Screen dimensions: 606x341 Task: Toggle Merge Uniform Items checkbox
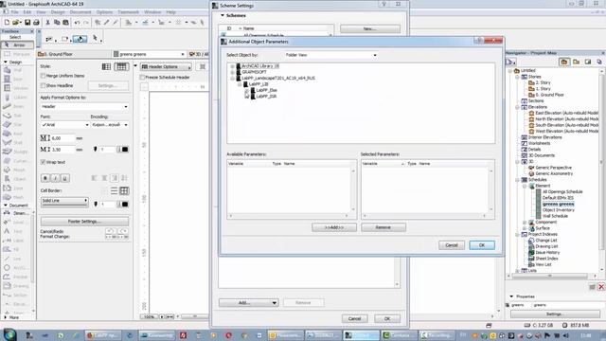(43, 76)
